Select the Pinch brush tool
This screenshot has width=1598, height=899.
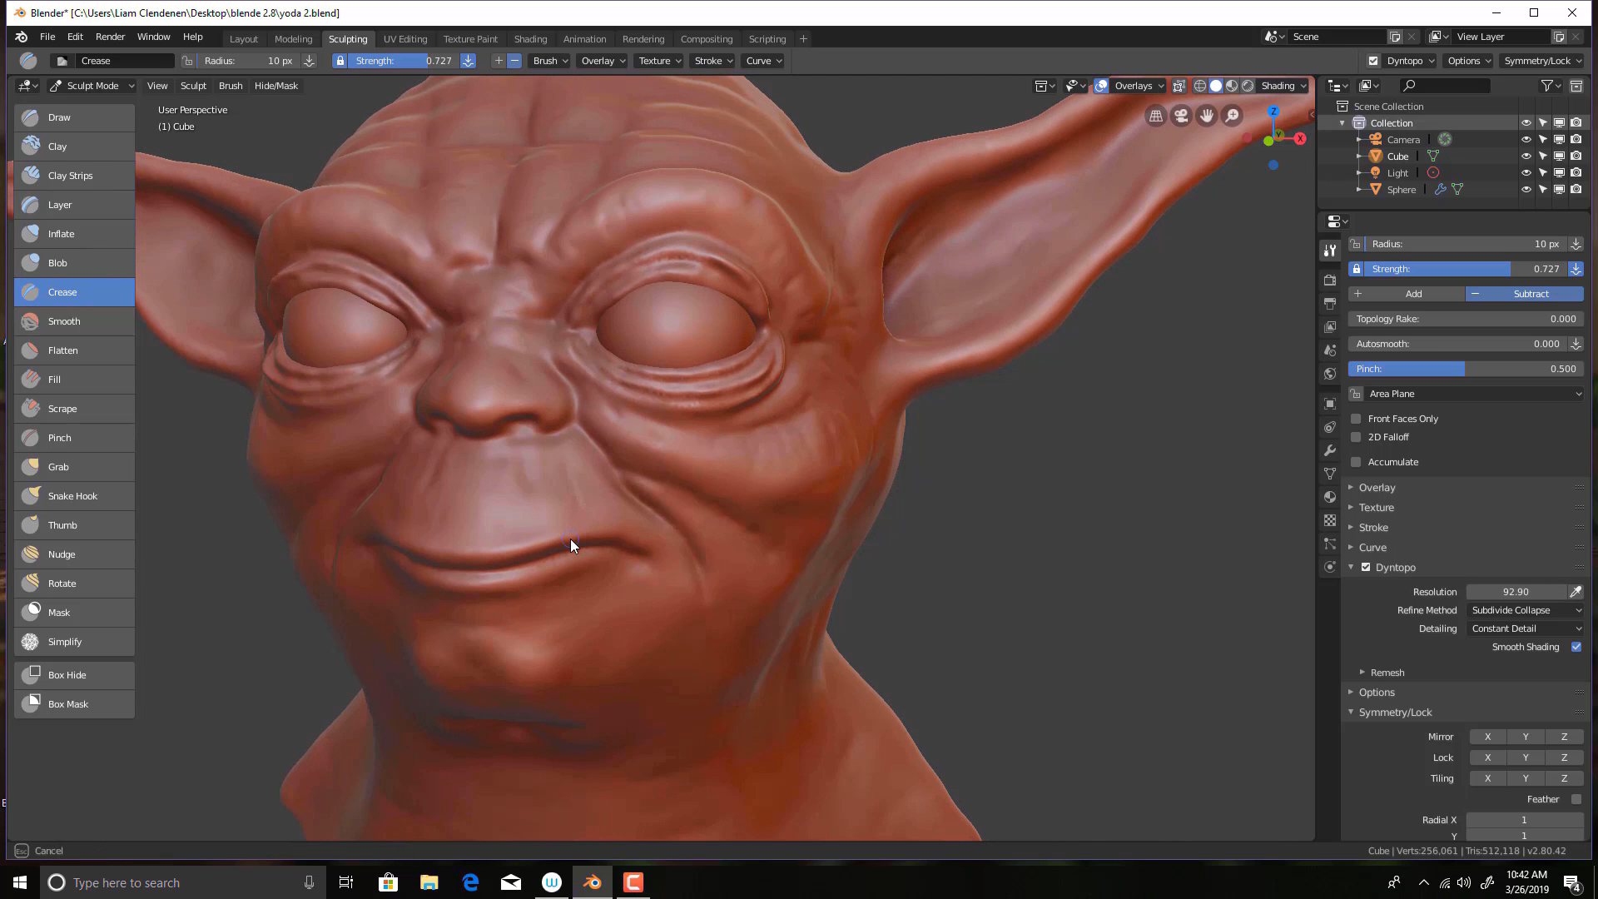tap(74, 438)
